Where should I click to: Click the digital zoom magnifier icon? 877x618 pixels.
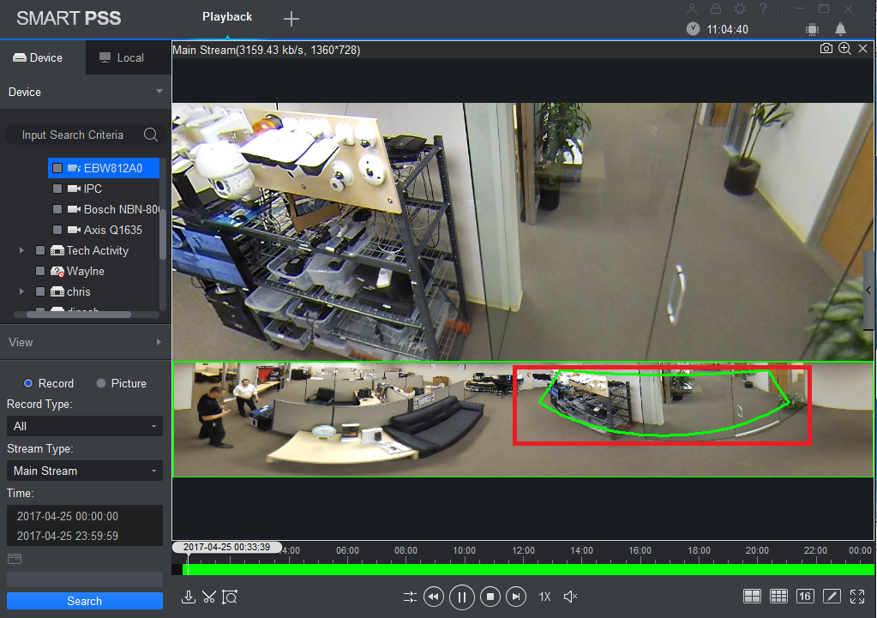(x=844, y=49)
